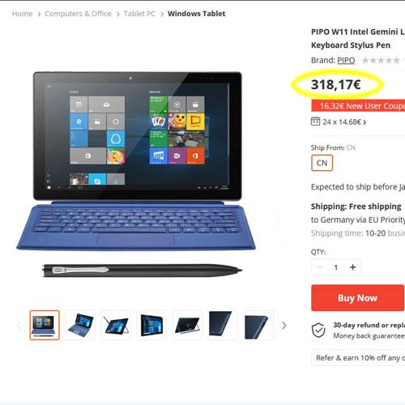This screenshot has width=405, height=405.
Task: Click the star rating icons
Action: [x=381, y=60]
